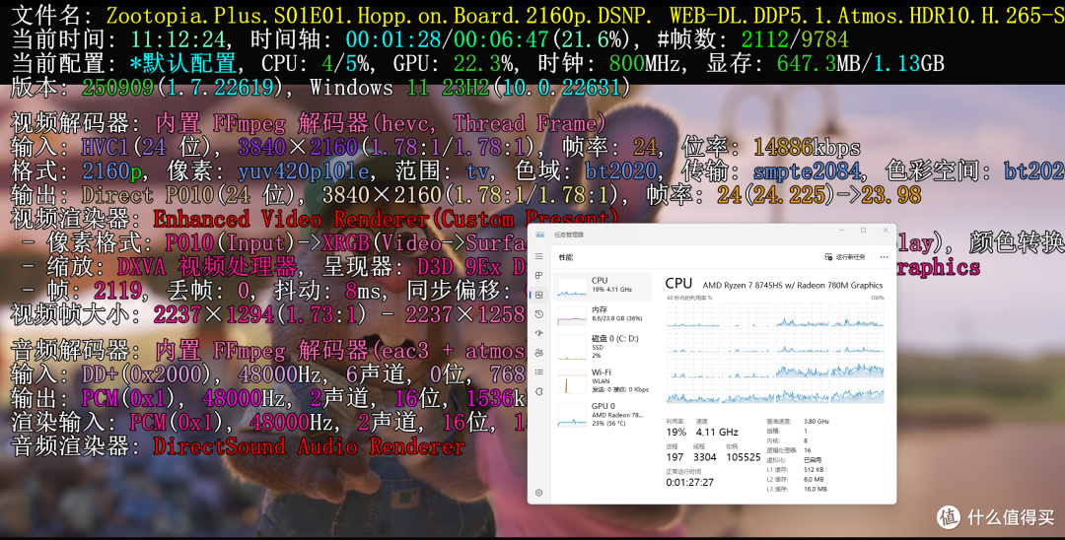This screenshot has height=540, width=1065.
Task: Open Task Manager hamburger navigation menu
Action: (539, 256)
